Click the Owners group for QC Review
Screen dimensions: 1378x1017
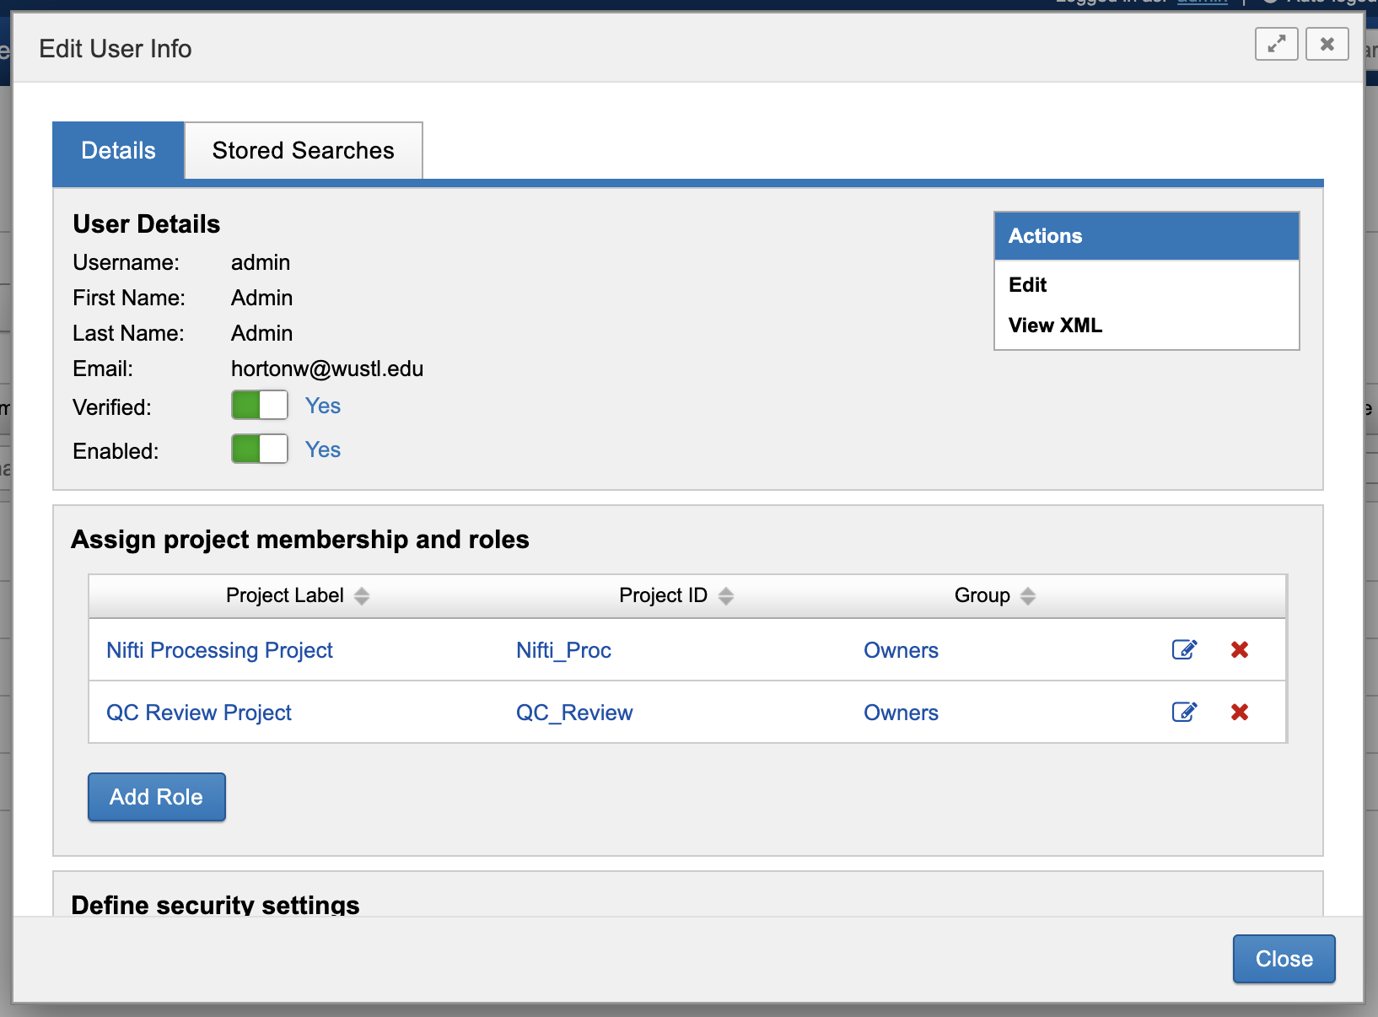pyautogui.click(x=901, y=713)
